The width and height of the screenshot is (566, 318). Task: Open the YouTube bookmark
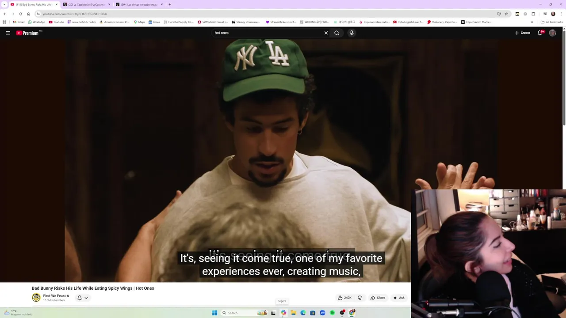pyautogui.click(x=57, y=22)
